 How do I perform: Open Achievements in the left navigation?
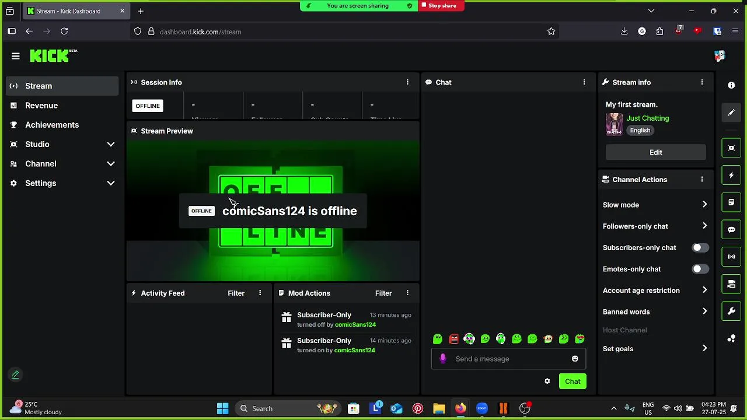62,125
